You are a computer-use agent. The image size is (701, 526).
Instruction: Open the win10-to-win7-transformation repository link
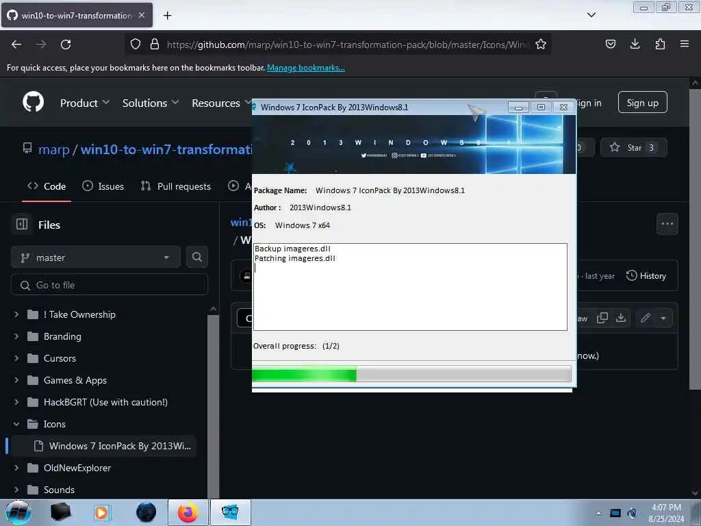[166, 149]
